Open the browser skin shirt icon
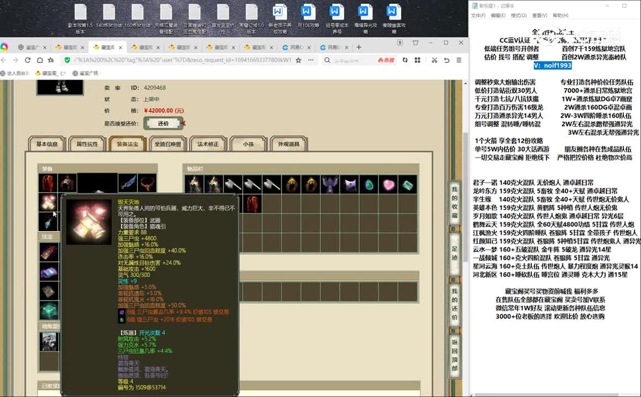Image resolution: width=641 pixels, height=397 pixels. tap(415, 42)
